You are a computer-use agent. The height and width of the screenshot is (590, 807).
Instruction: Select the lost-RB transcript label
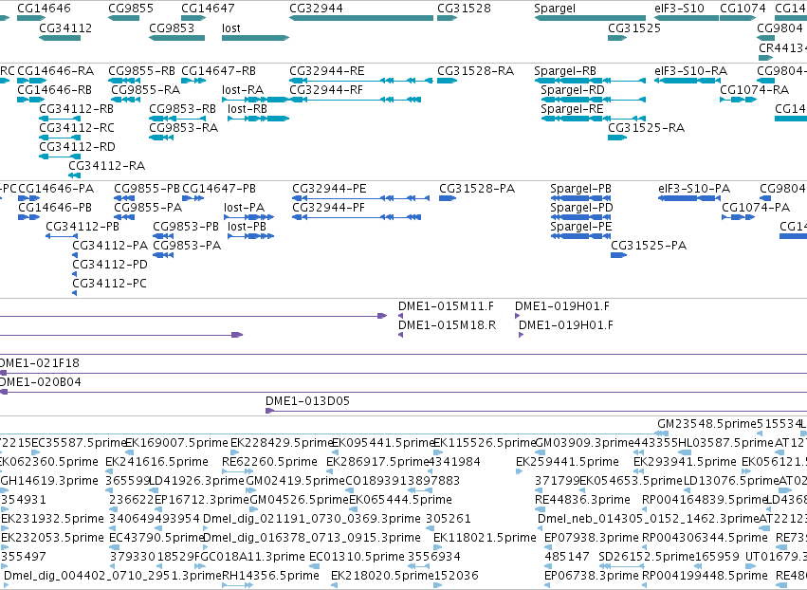tap(248, 109)
